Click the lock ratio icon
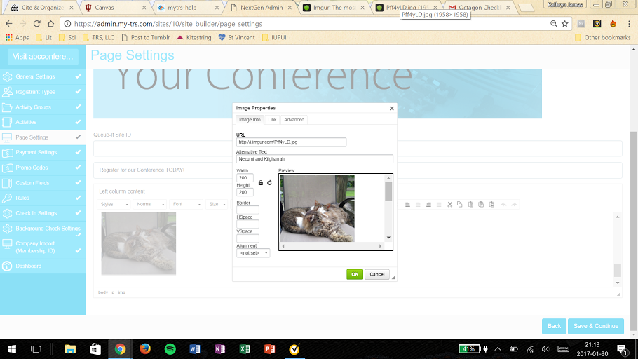The image size is (638, 359). [x=261, y=183]
